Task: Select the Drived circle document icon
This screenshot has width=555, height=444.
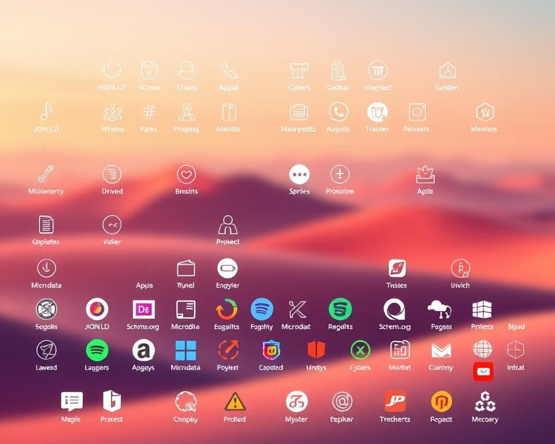Action: 112,174
